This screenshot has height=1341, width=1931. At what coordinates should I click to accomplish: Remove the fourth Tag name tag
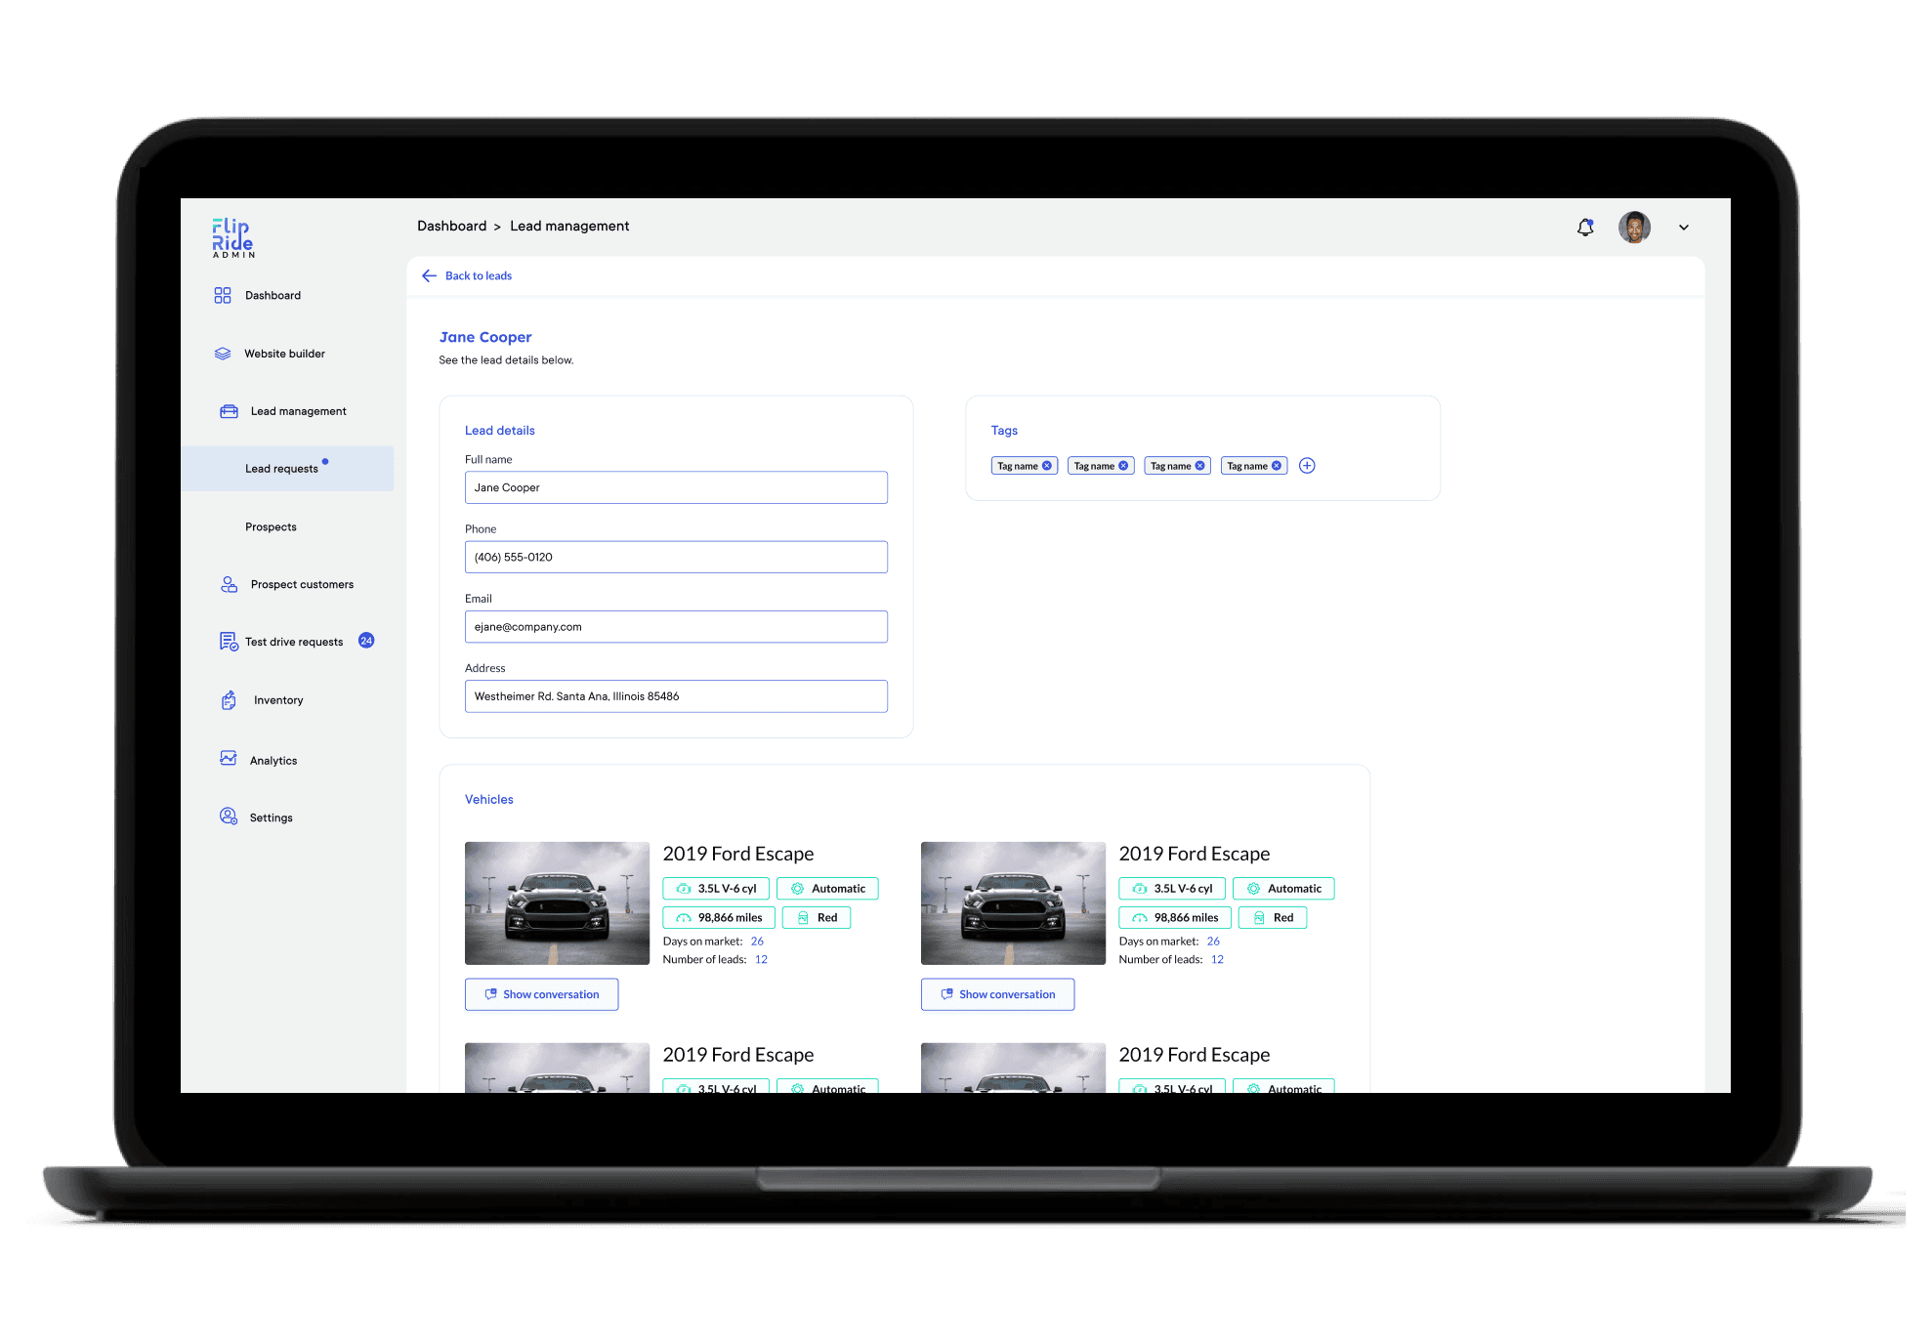coord(1277,466)
